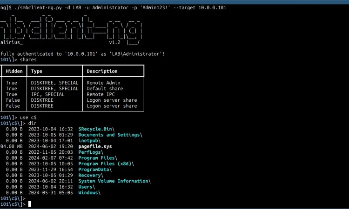Click timestamp 2023-10-04 17:01 of inetpub
Viewport: 349px width, 209px height.
point(51,141)
